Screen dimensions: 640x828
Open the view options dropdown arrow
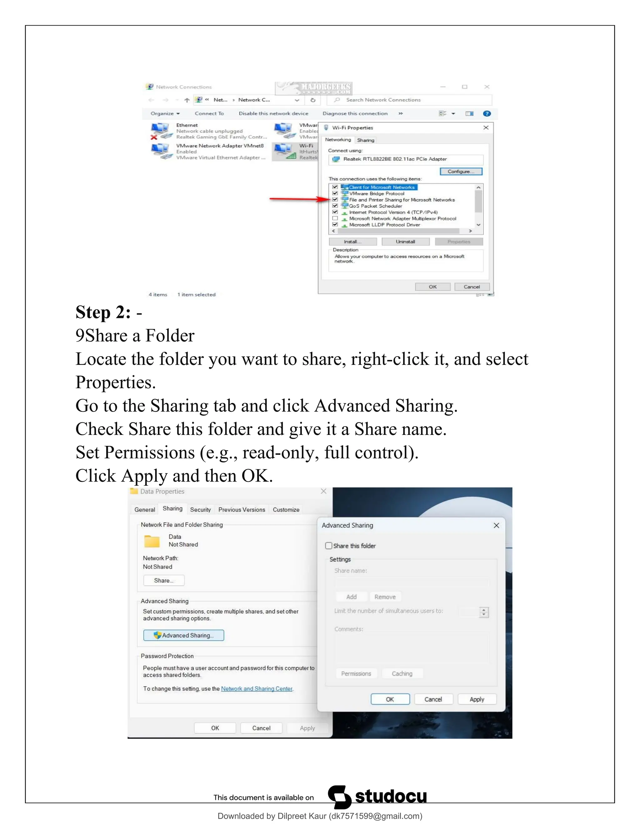[x=453, y=113]
